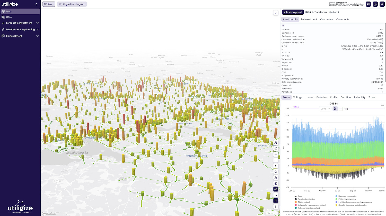The width and height of the screenshot is (386, 216).
Task: Open the scenario settings sliders icon
Action: pyautogui.click(x=369, y=4)
